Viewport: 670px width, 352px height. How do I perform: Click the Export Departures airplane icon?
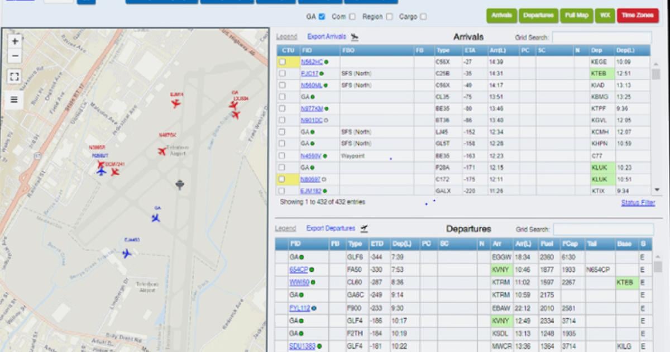tap(365, 227)
